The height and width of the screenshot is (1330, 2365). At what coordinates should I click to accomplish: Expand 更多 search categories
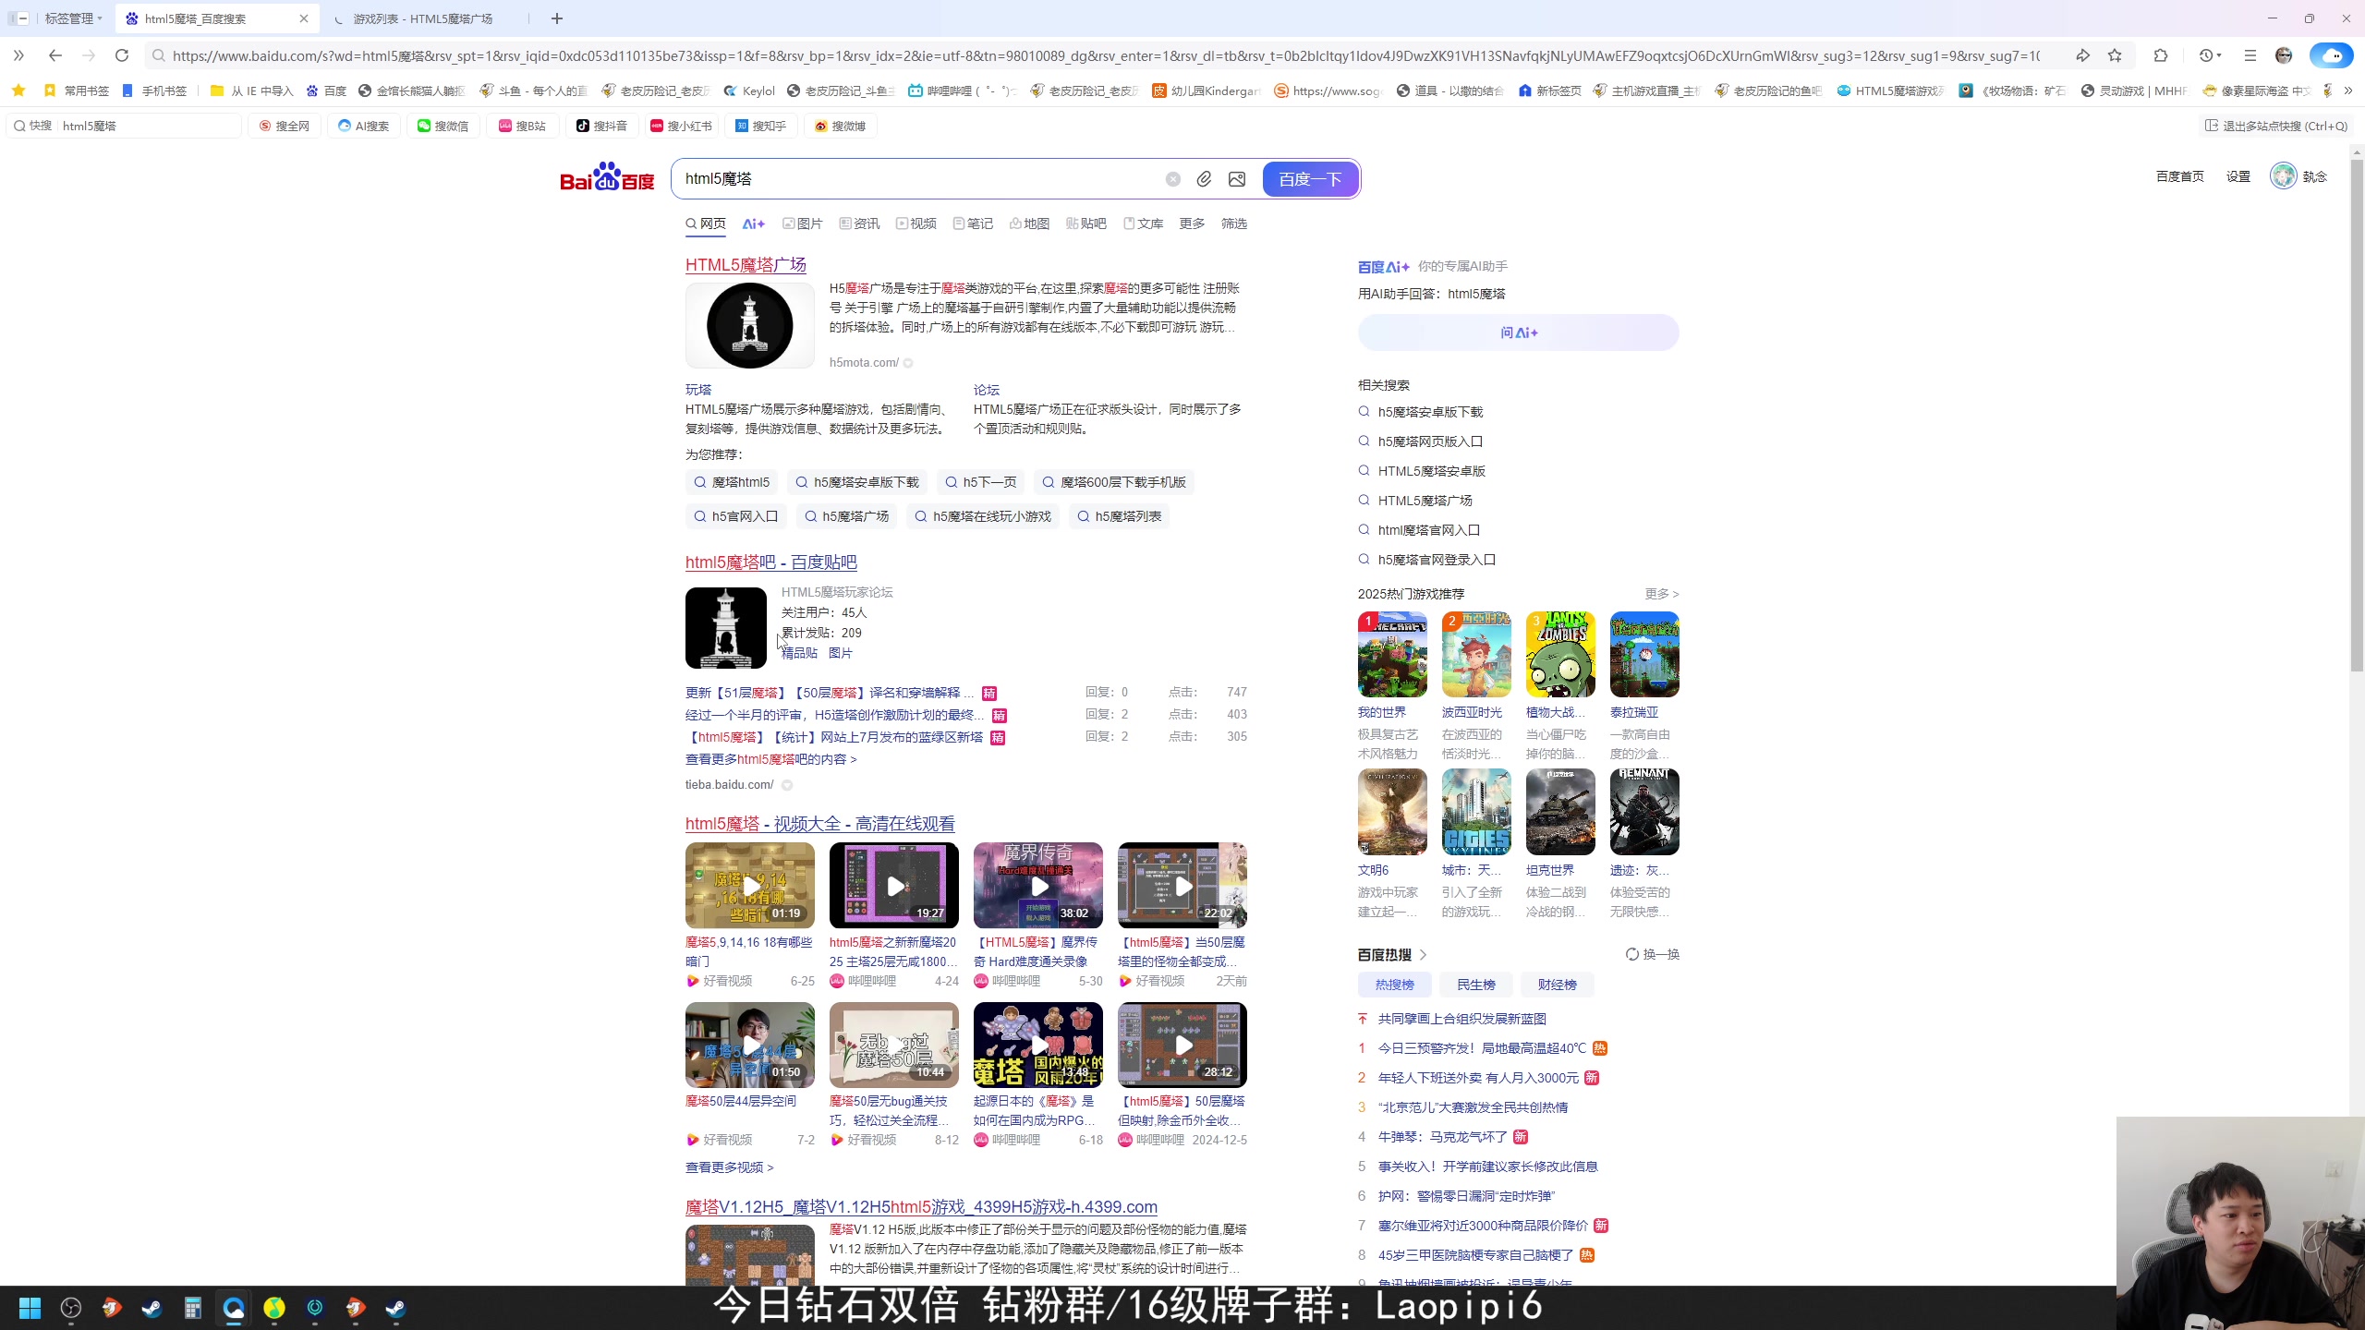(x=1192, y=224)
